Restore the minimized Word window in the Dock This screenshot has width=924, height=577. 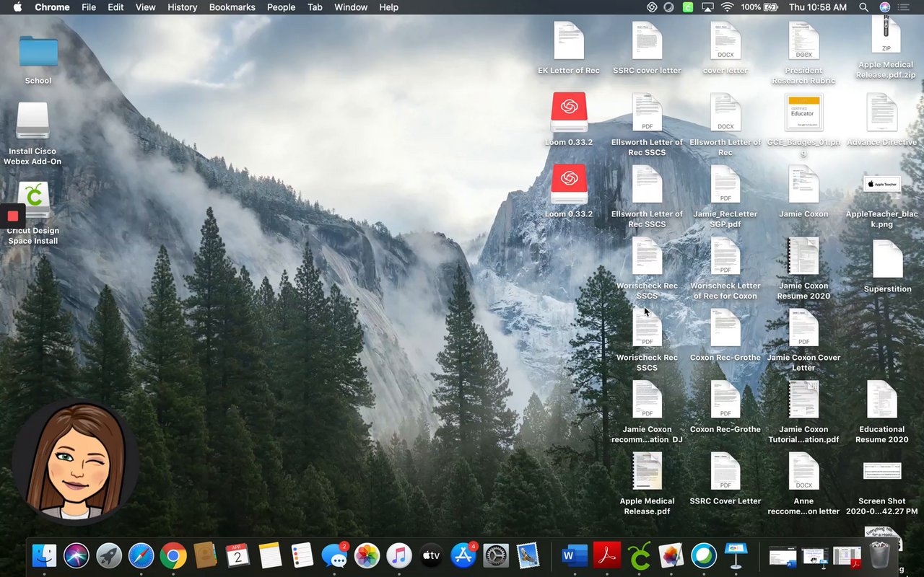783,556
